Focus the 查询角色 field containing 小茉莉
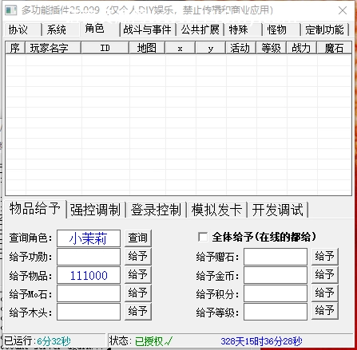The width and height of the screenshot is (357, 350). 89,238
